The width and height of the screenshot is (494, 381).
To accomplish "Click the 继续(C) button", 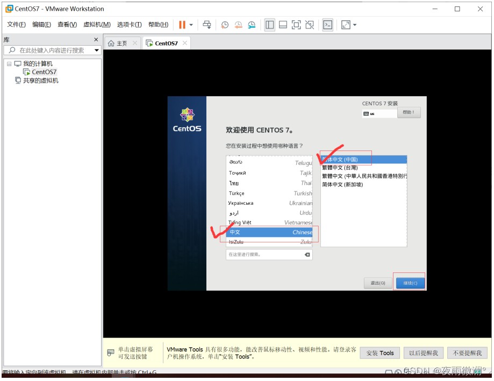I will coord(410,283).
